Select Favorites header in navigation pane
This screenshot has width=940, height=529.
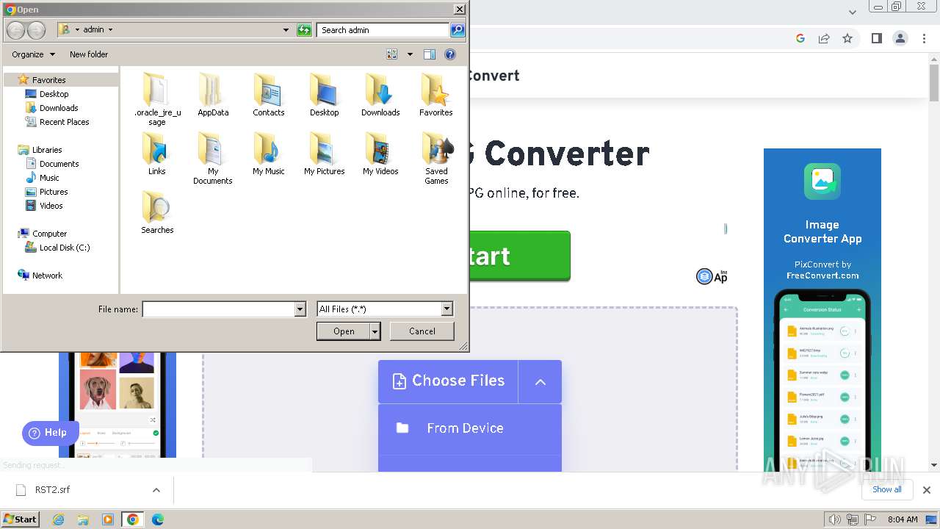point(48,80)
